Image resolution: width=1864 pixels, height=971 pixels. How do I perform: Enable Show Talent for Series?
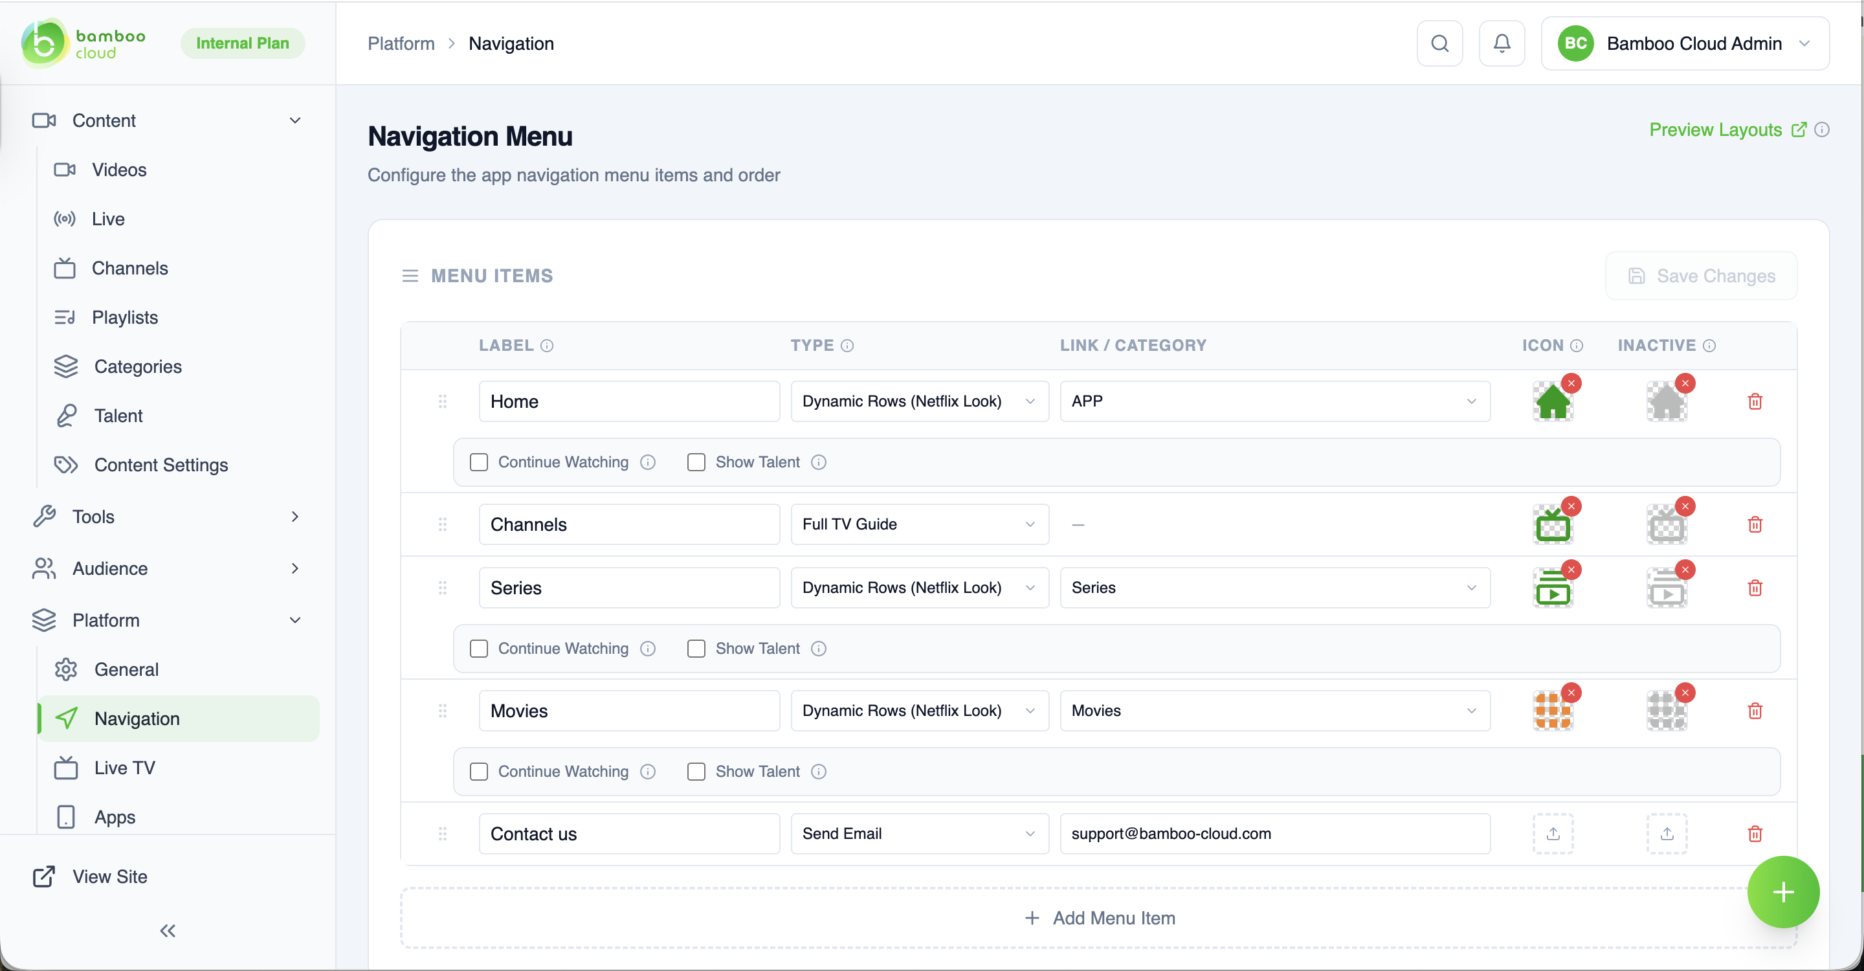(696, 649)
